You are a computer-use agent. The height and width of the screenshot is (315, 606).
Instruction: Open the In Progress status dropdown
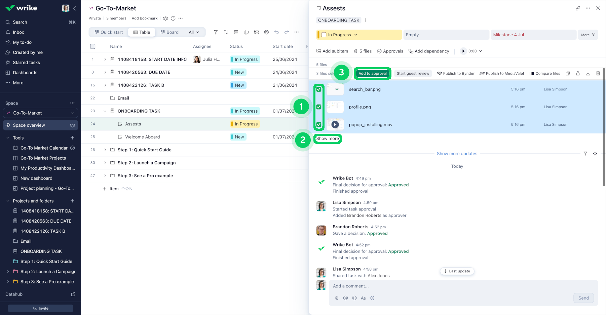tap(355, 35)
